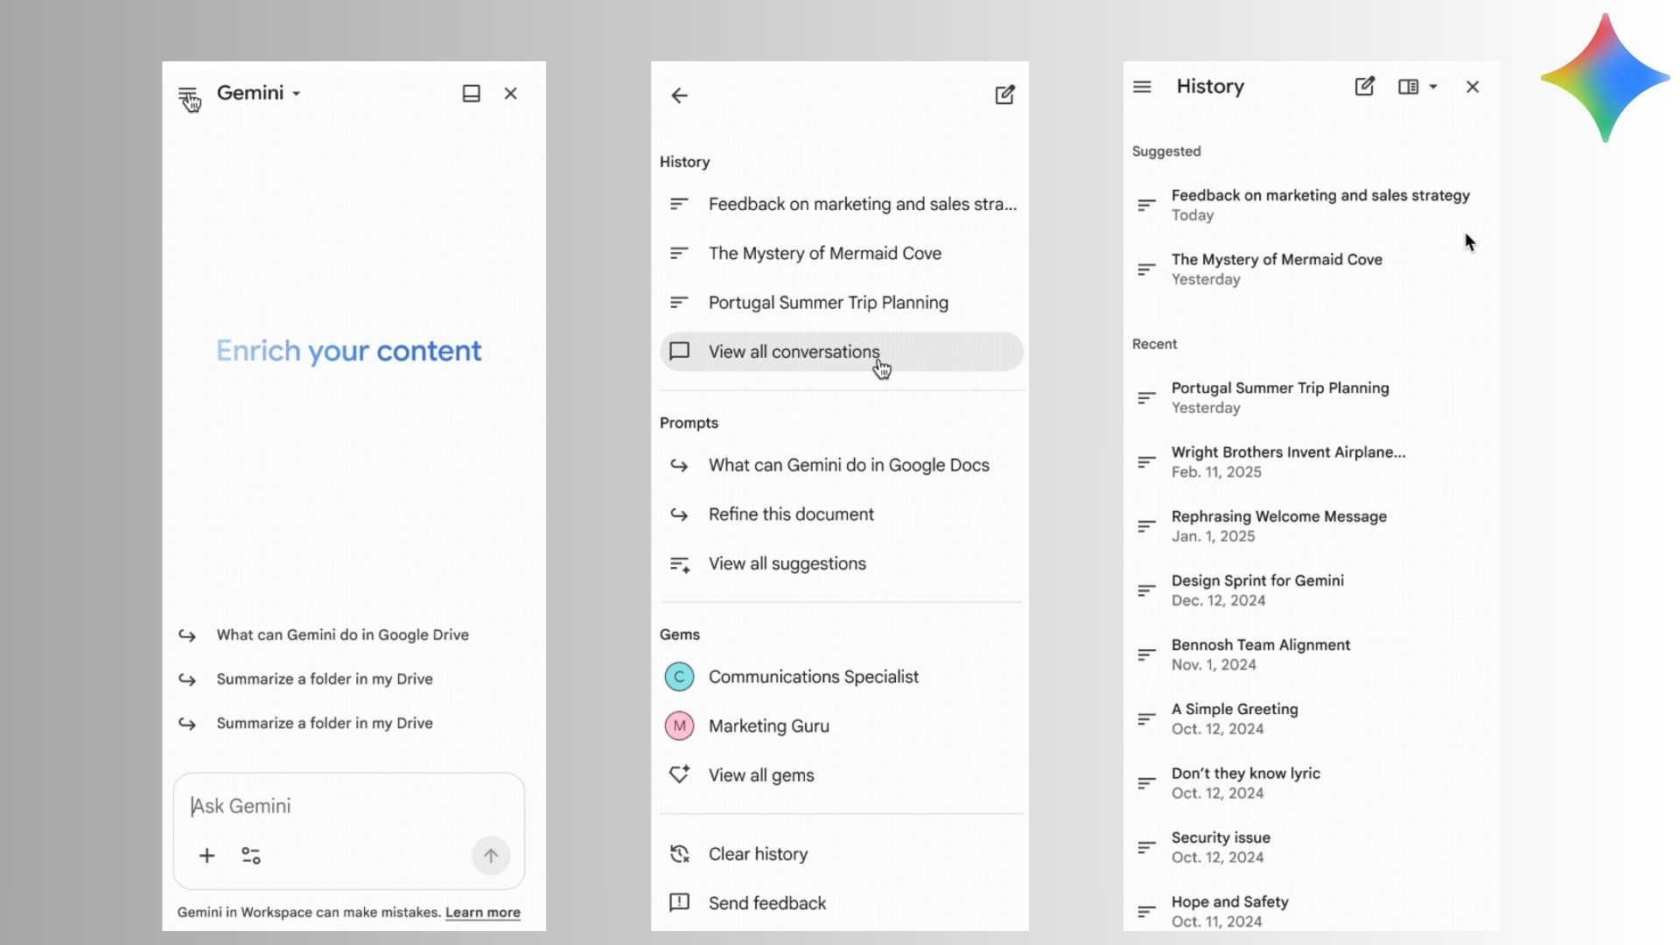Click the Gemini menu icon under cursor
This screenshot has height=945, width=1680.
tap(187, 94)
